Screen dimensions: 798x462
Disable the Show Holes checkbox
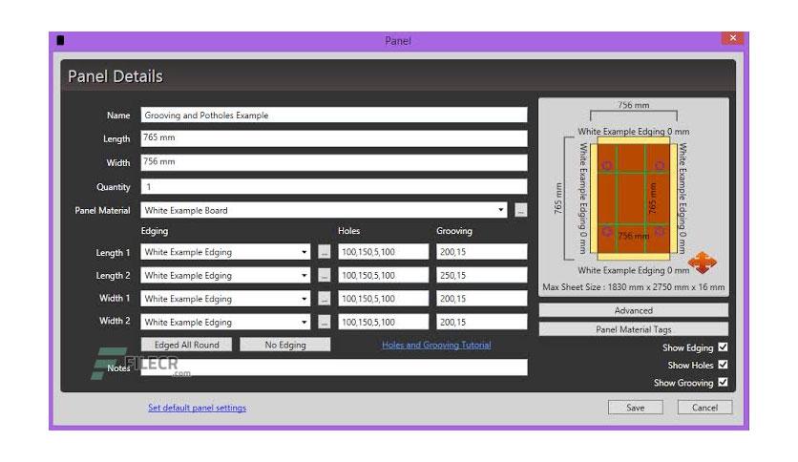click(x=723, y=366)
